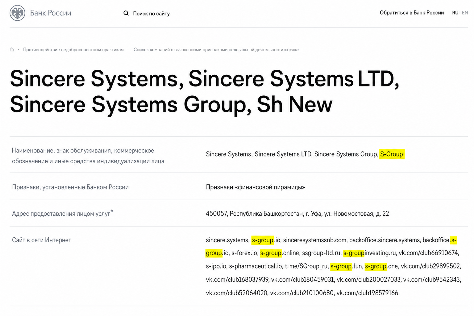Open 'Противодействие недобросовестным практикам' breadcrumb

pos(73,50)
